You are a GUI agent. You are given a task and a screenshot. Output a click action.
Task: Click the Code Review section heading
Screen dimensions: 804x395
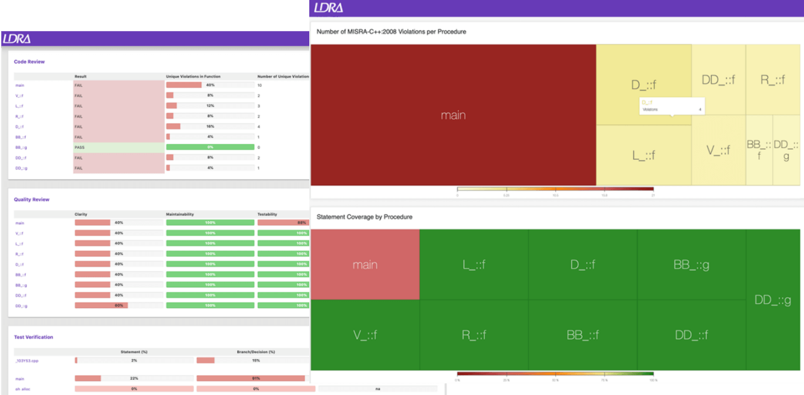29,62
